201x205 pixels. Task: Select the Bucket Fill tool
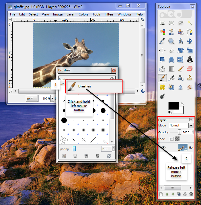[163, 69]
